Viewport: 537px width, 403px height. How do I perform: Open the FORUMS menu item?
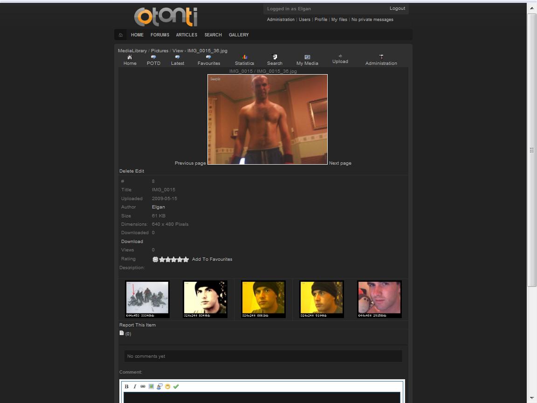pos(160,35)
